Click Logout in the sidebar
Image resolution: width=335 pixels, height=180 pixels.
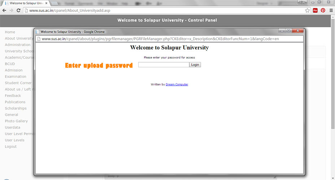pos(11,147)
